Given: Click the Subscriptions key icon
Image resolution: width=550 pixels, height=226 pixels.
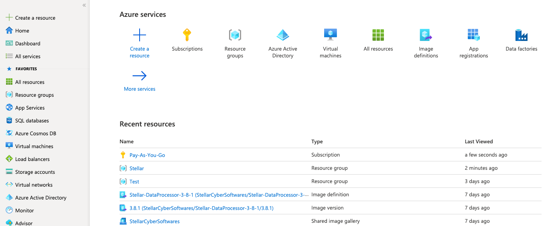Looking at the screenshot, I should click(x=187, y=35).
